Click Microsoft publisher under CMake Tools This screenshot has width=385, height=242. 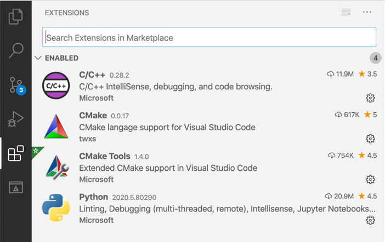(x=97, y=180)
